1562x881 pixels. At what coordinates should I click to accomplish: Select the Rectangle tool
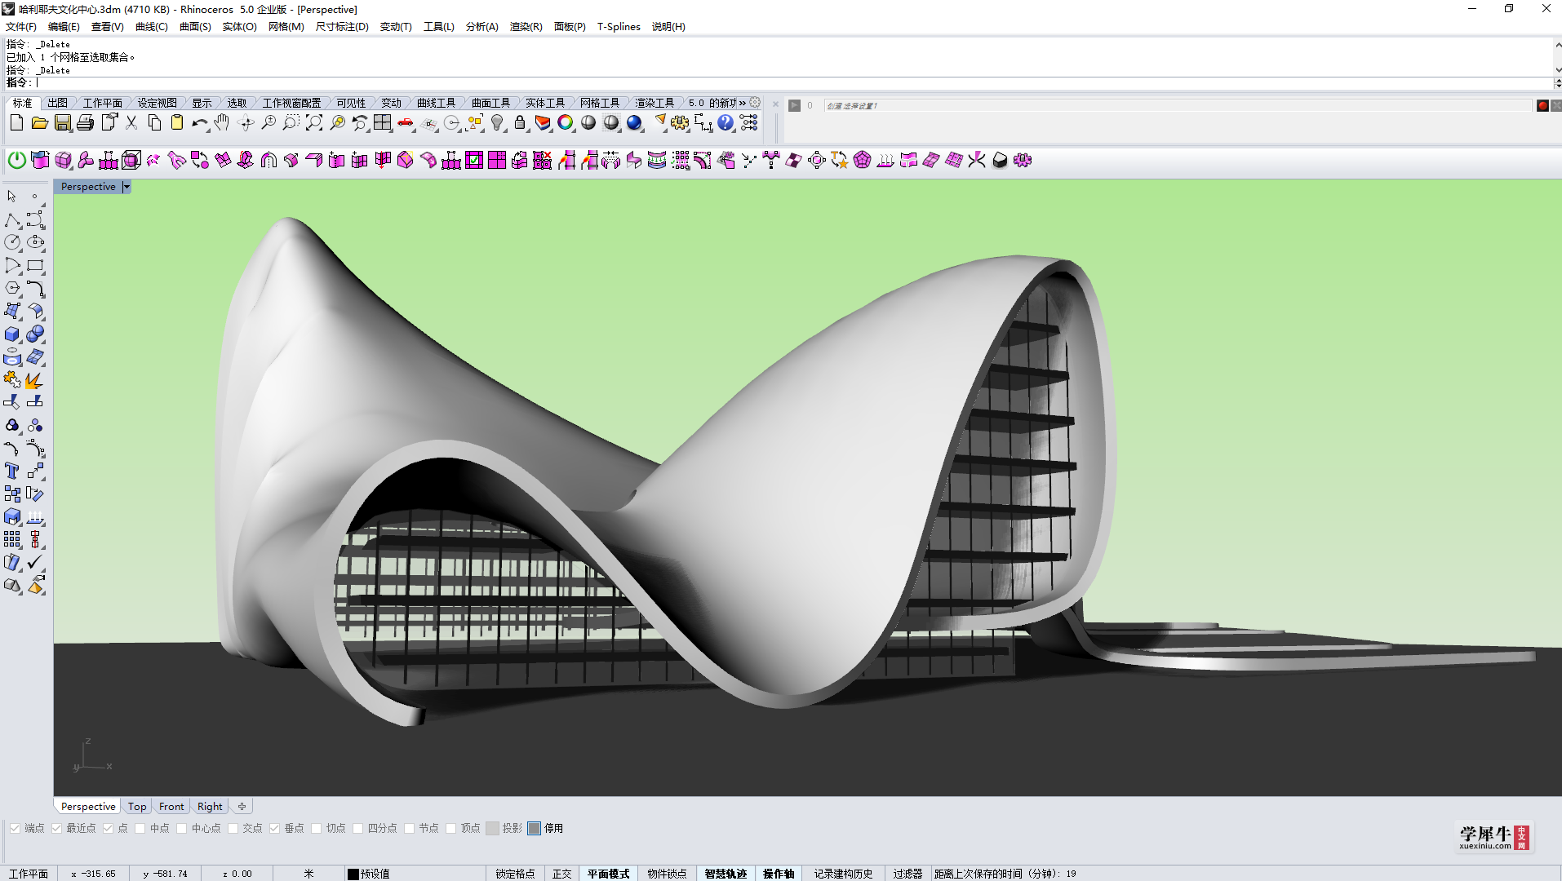pos(35,266)
